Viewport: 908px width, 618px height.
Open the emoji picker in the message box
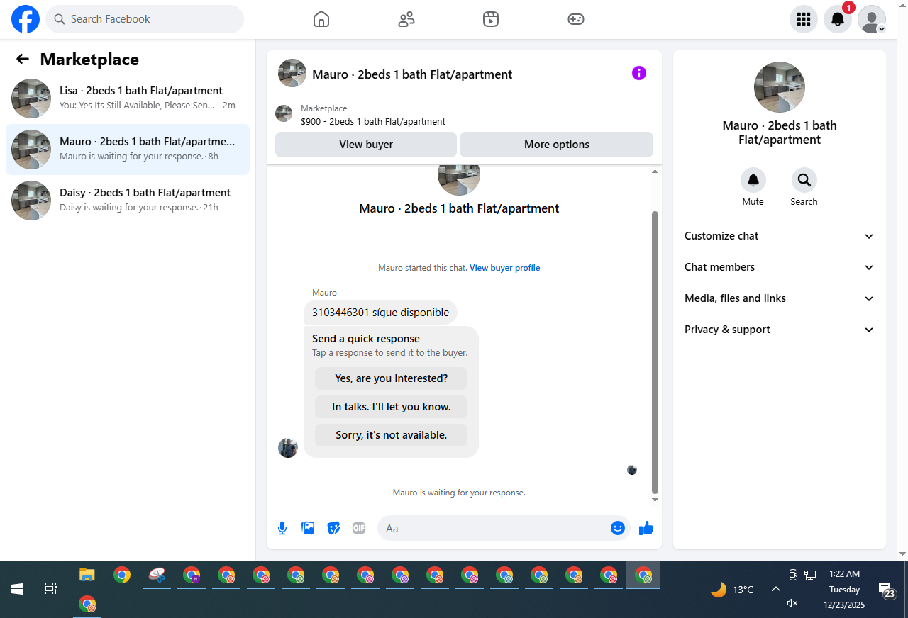pyautogui.click(x=618, y=528)
